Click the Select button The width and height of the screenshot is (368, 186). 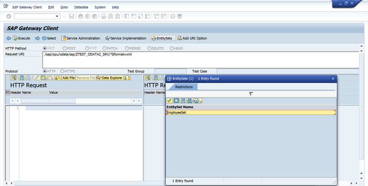49,38
